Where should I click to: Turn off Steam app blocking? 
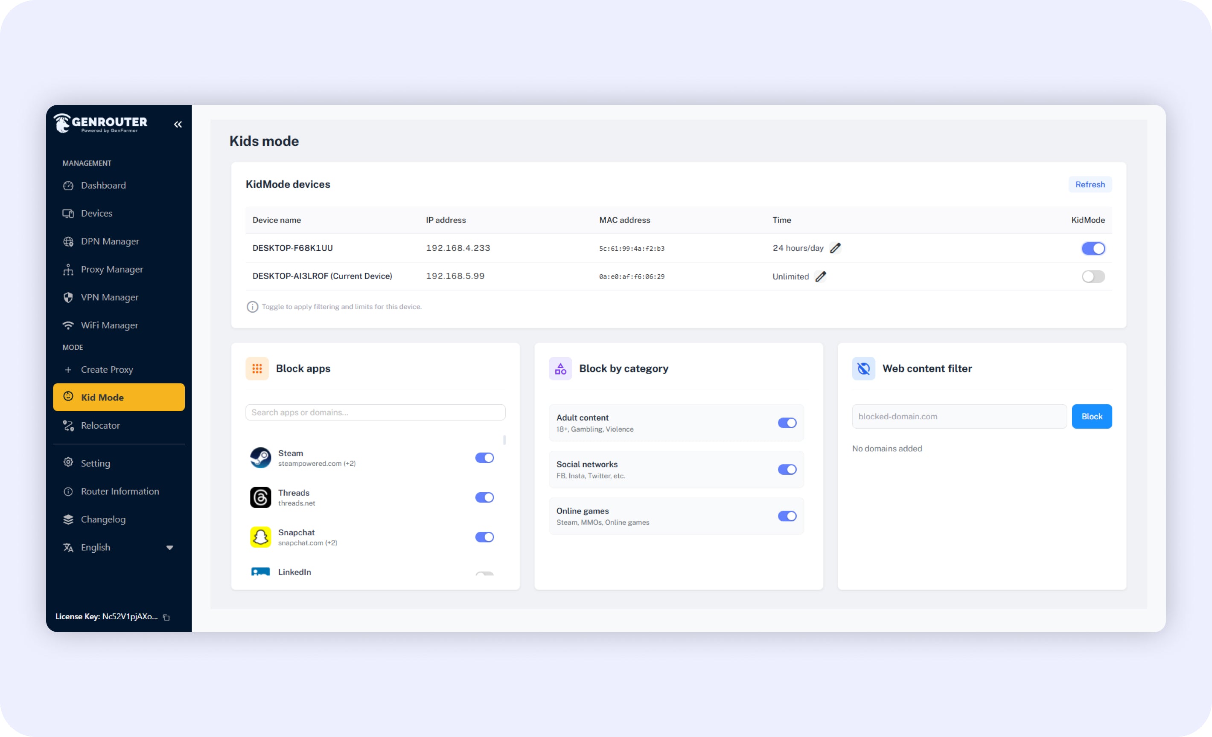coord(484,458)
